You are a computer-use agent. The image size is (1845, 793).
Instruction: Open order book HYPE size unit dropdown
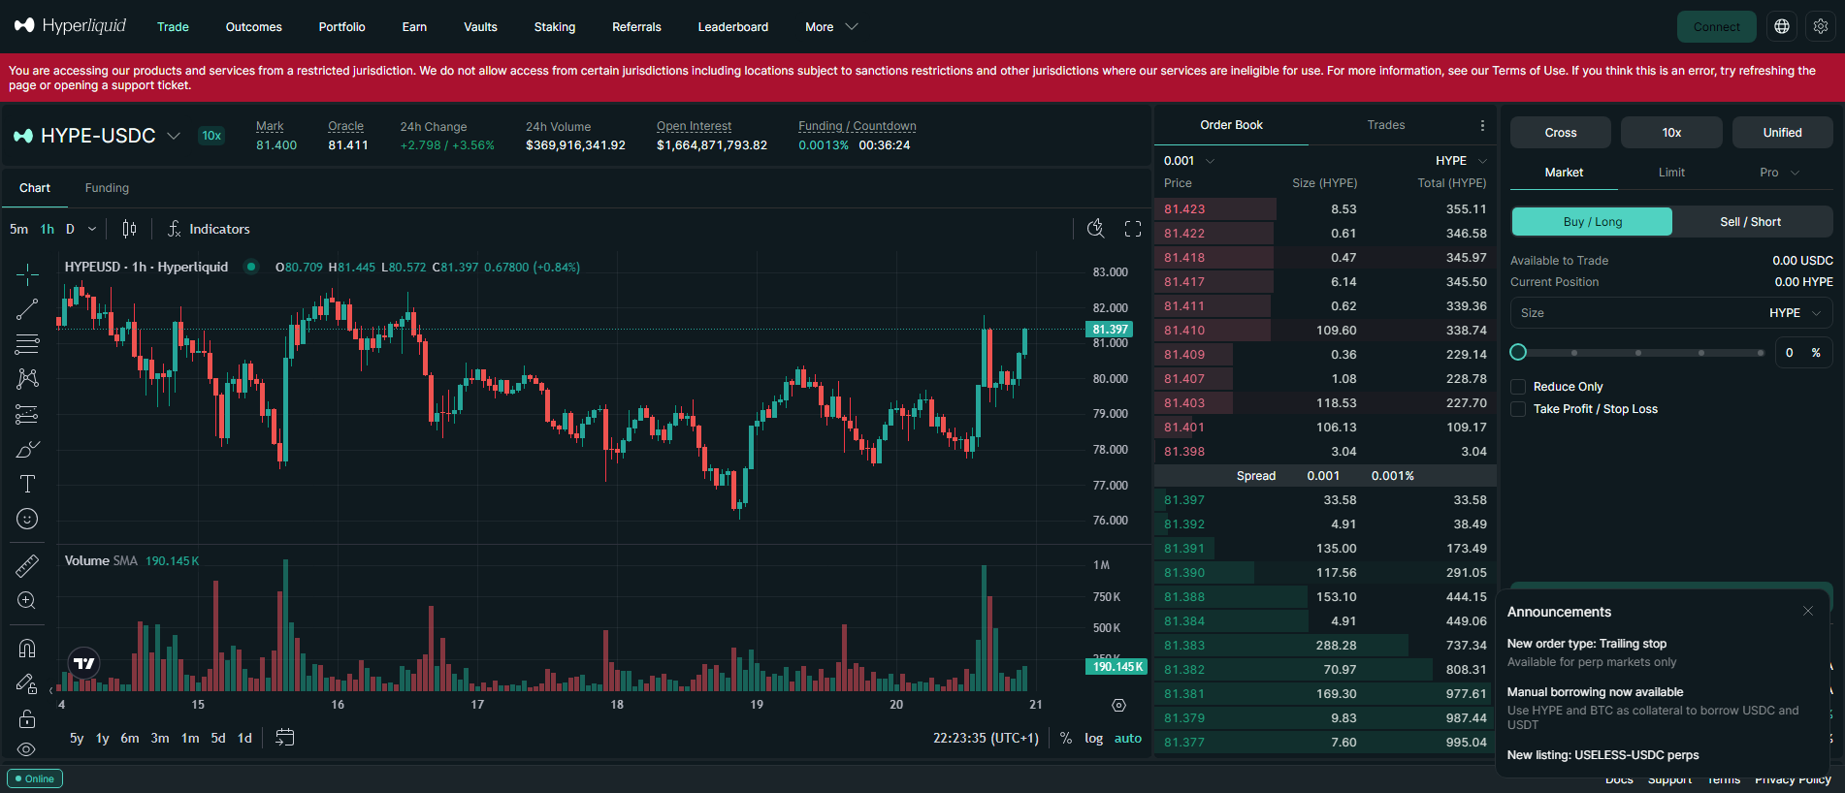pyautogui.click(x=1462, y=161)
